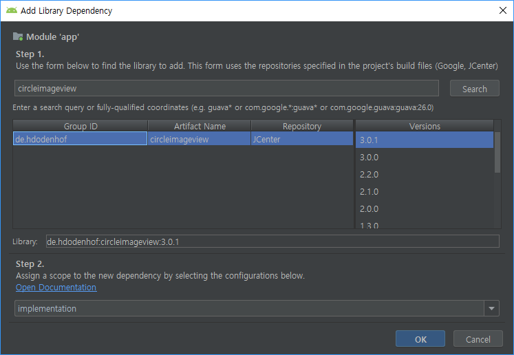Image resolution: width=514 pixels, height=355 pixels.
Task: Open the Open Documentation link
Action: tap(56, 287)
